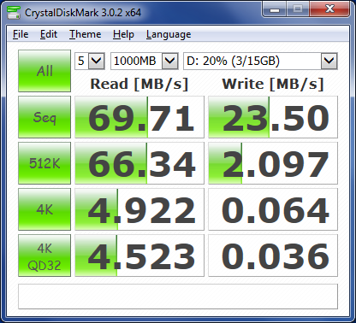Start the Seq benchmark test
356x323 pixels.
point(44,117)
